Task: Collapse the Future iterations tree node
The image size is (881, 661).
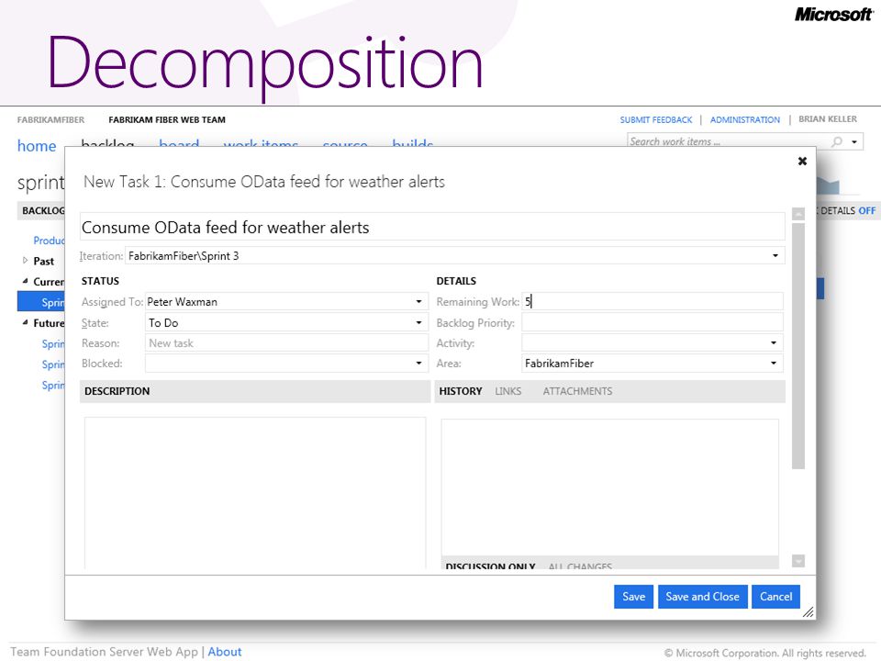Action: click(25, 322)
